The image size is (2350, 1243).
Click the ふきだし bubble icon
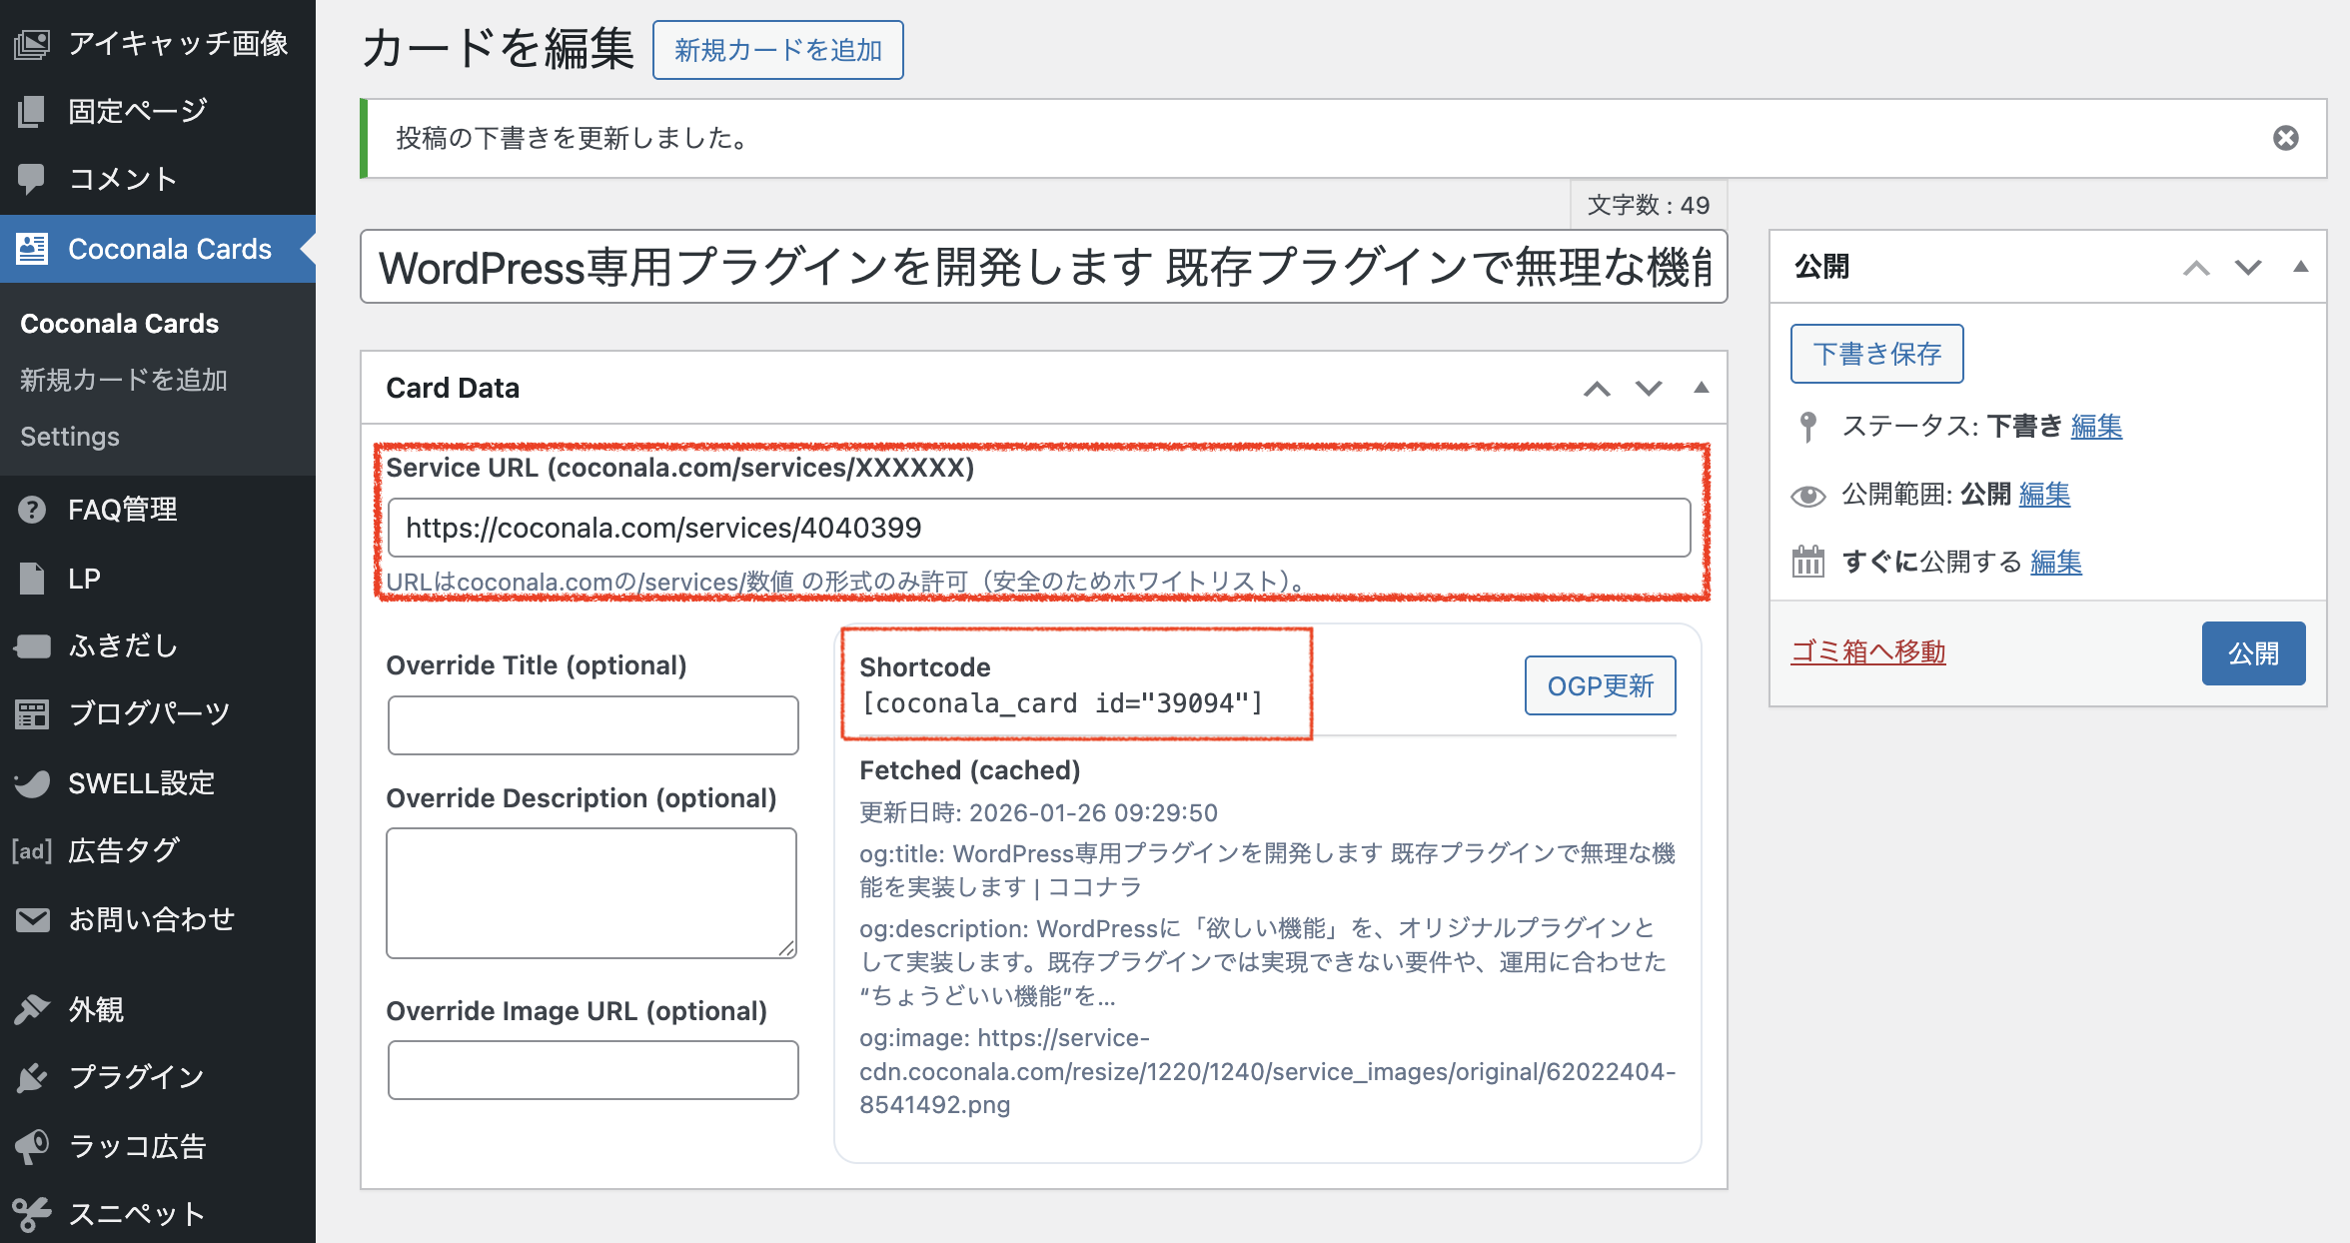click(32, 646)
